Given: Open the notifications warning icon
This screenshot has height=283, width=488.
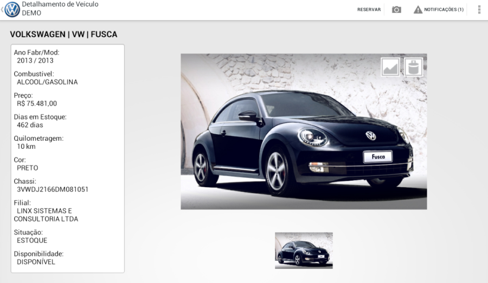Looking at the screenshot, I should tap(418, 10).
